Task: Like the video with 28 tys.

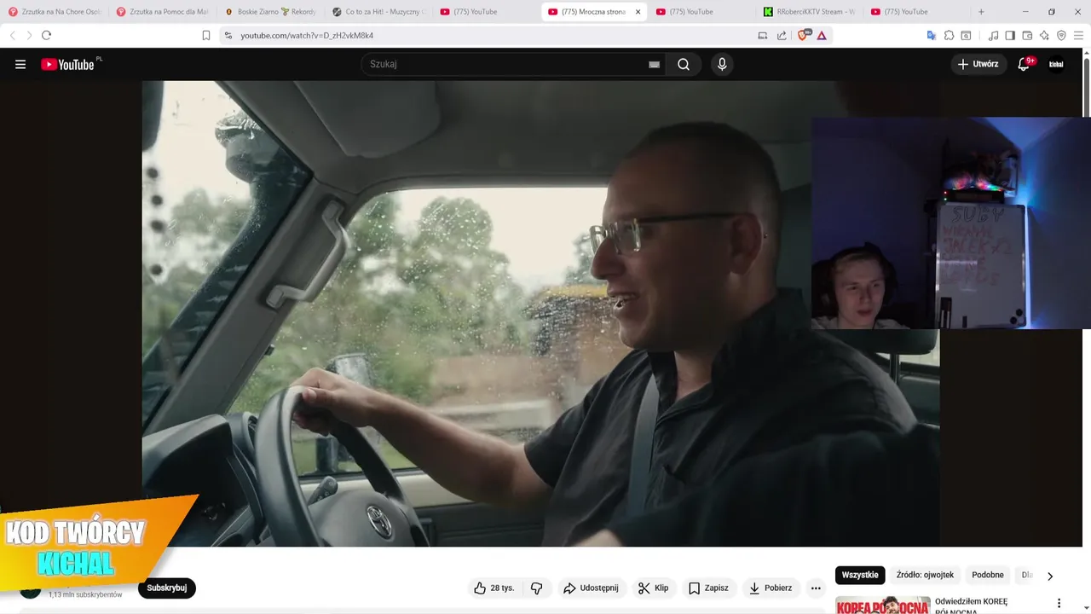Action: (494, 588)
